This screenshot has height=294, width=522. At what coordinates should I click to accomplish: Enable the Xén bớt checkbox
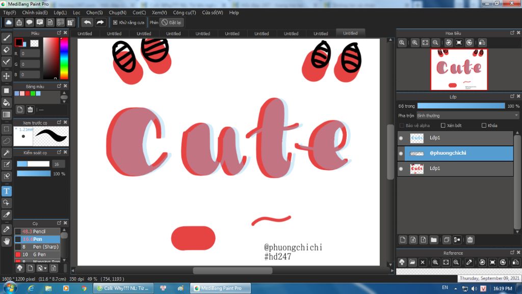coord(443,126)
